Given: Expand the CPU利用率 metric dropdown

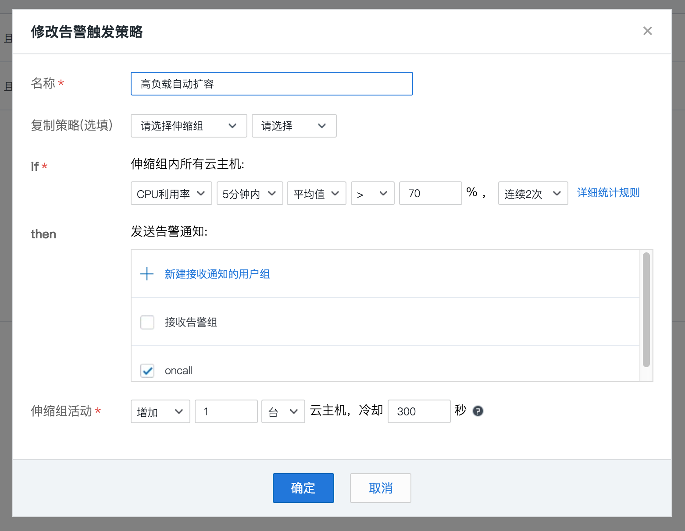Looking at the screenshot, I should 171,193.
